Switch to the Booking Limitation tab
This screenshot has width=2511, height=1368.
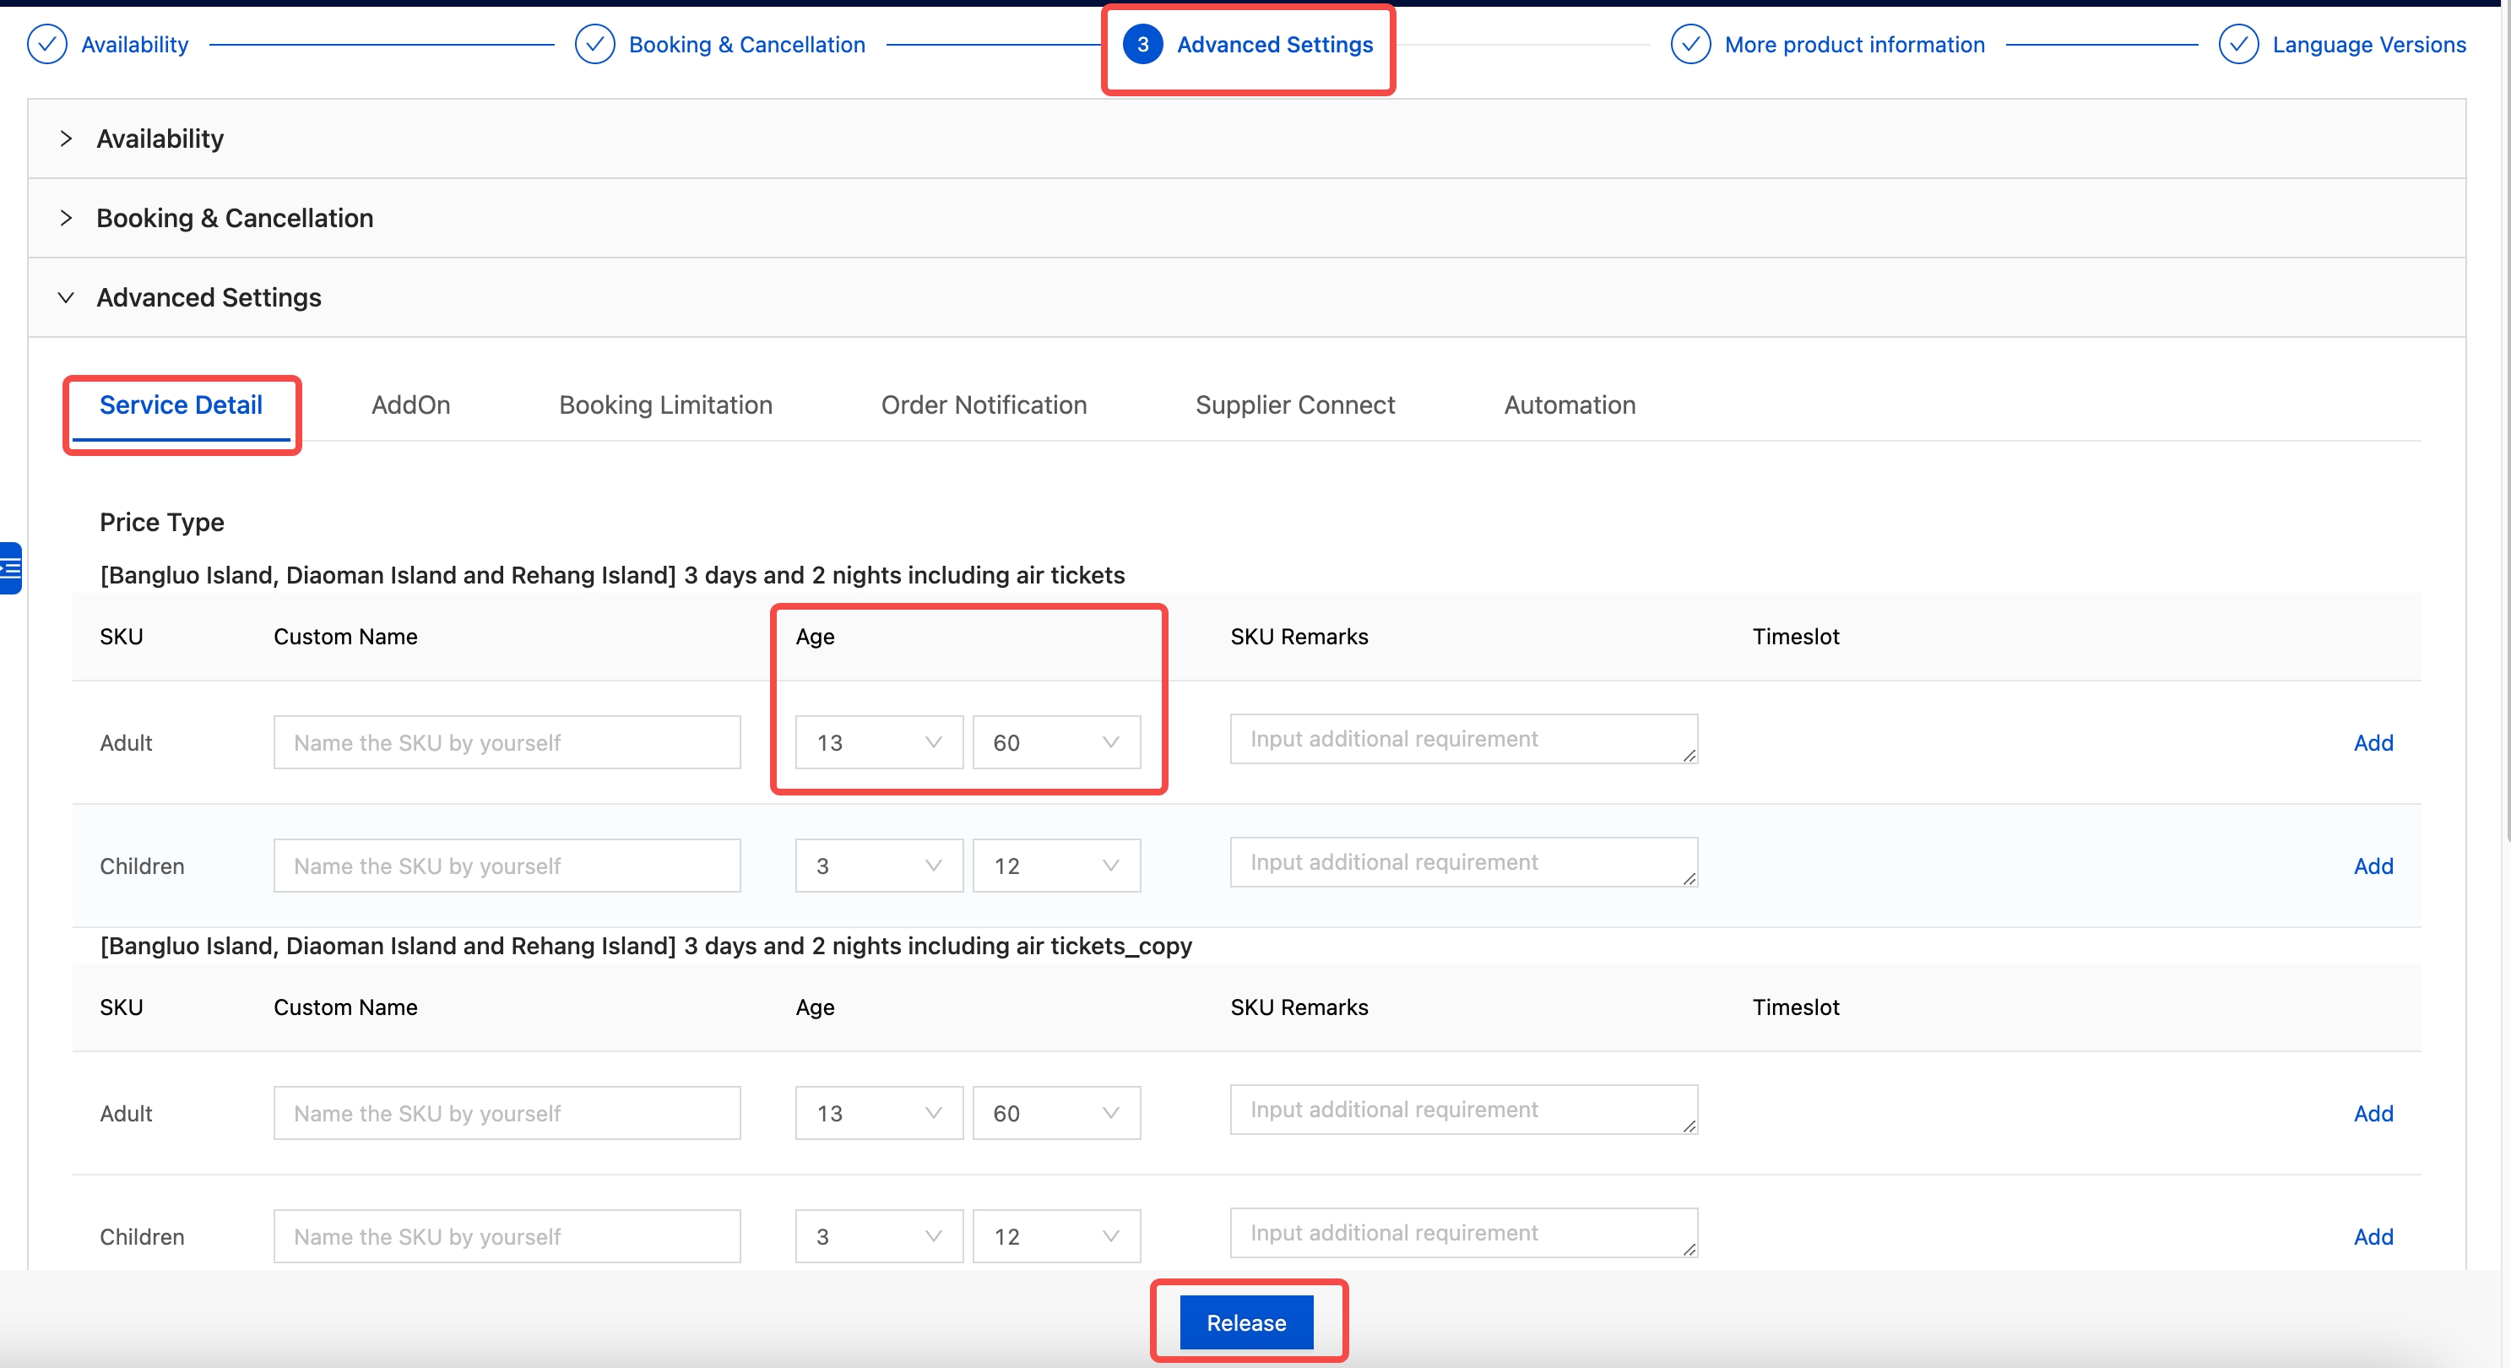tap(666, 405)
